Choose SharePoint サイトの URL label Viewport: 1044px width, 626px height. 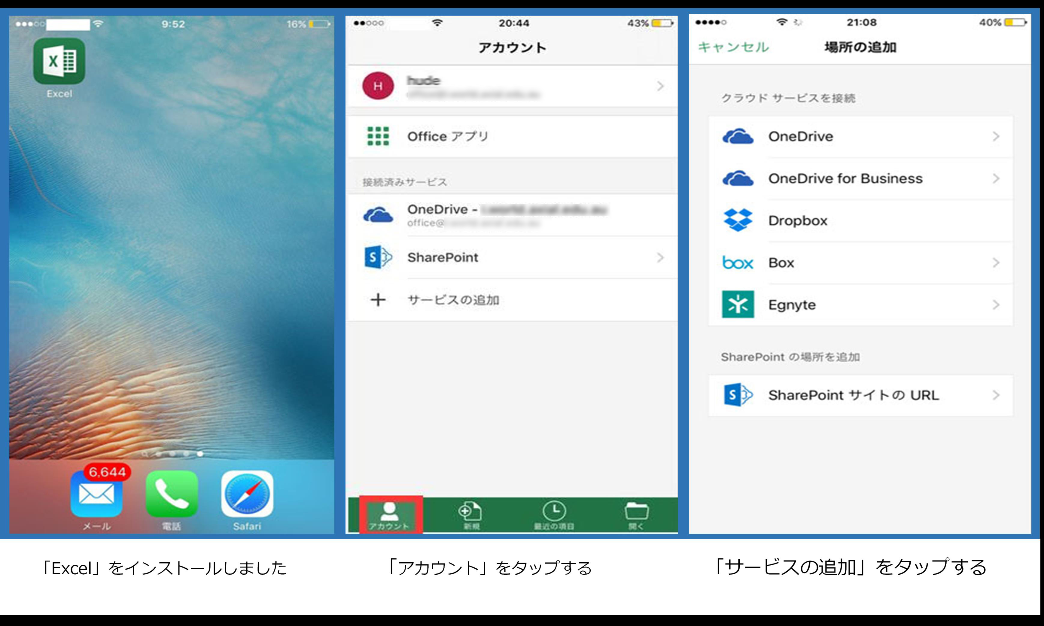coord(853,395)
